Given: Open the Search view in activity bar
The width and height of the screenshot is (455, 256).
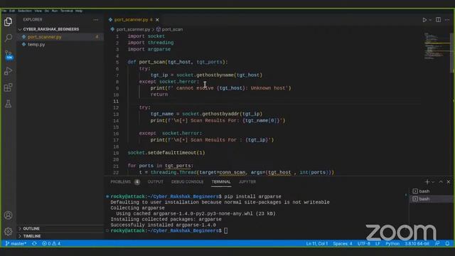Looking at the screenshot, I should coord(8,38).
